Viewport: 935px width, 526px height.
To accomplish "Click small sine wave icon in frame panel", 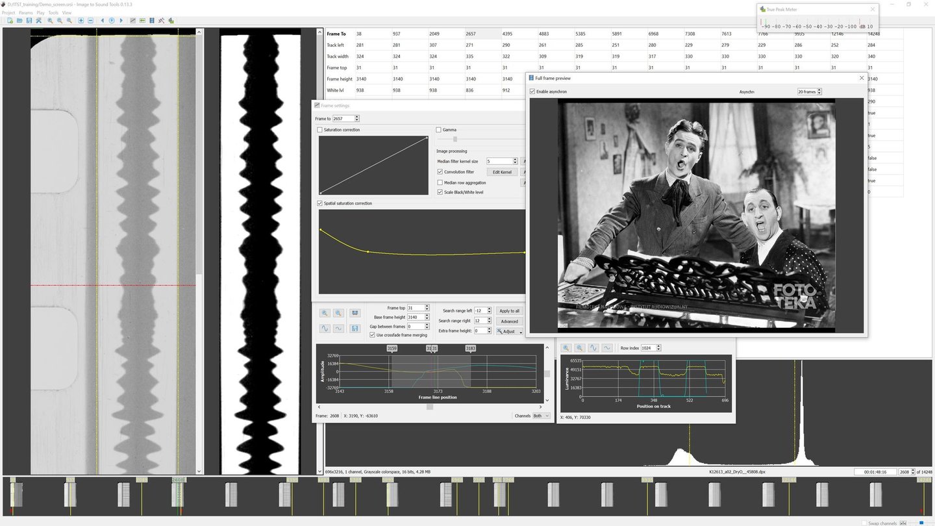I will (x=338, y=329).
